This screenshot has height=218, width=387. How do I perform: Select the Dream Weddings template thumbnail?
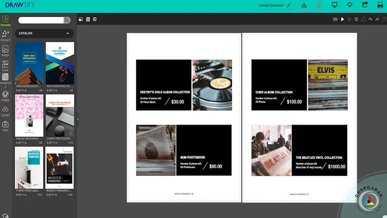click(x=29, y=116)
